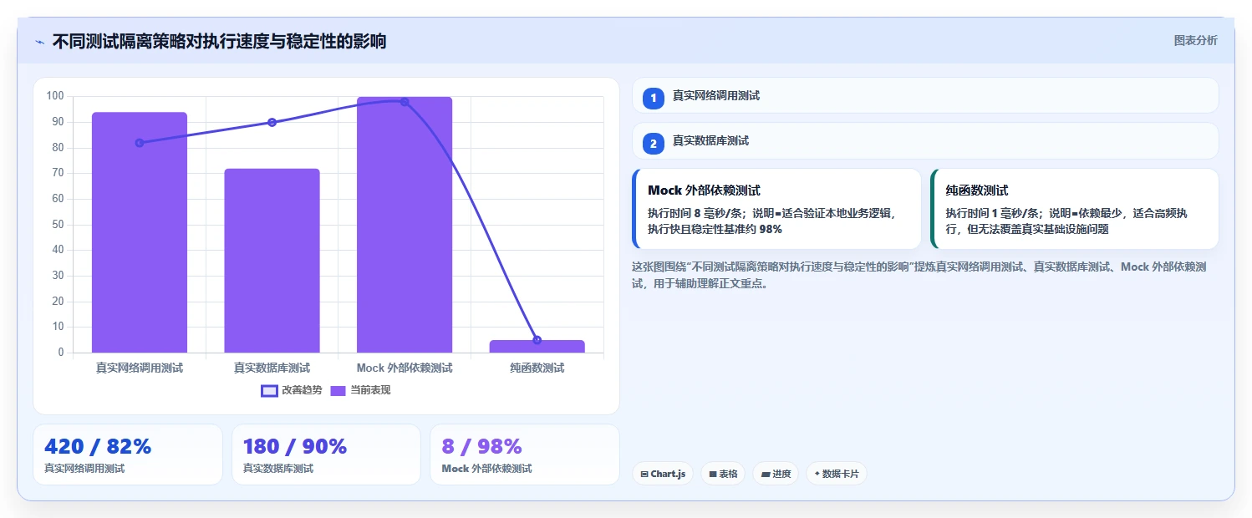Click the 数据卡片 tag
This screenshot has height=518, width=1252.
point(837,474)
